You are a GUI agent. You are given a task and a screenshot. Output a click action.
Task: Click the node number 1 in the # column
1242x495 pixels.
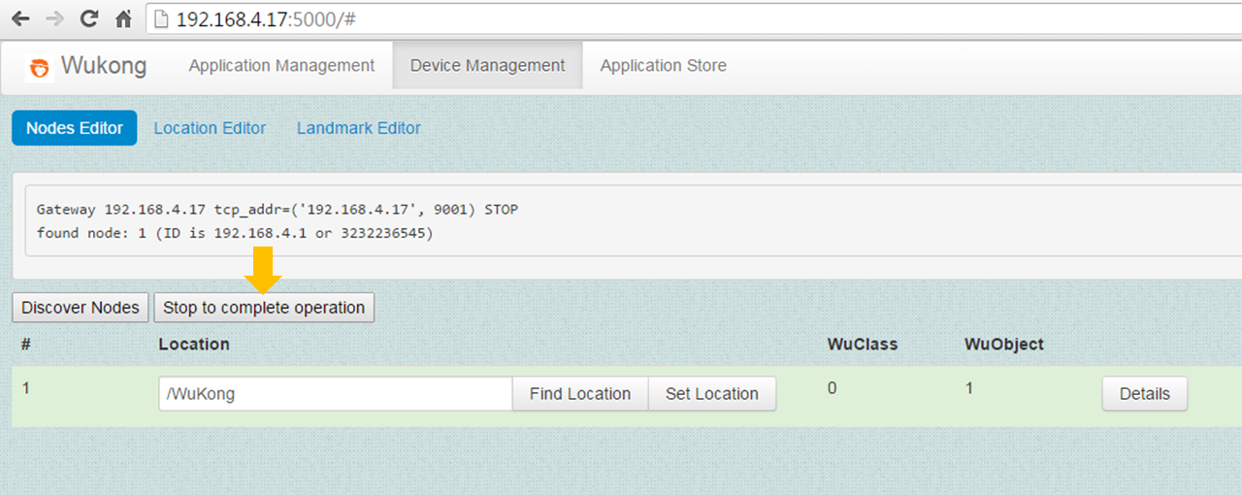26,388
